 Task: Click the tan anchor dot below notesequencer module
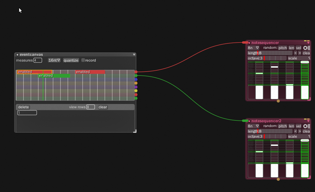(278, 101)
